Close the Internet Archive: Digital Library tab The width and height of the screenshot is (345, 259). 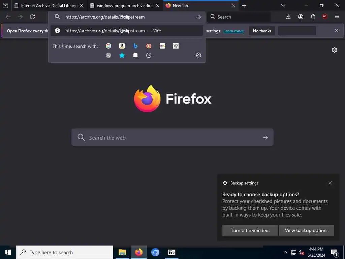pyautogui.click(x=82, y=5)
